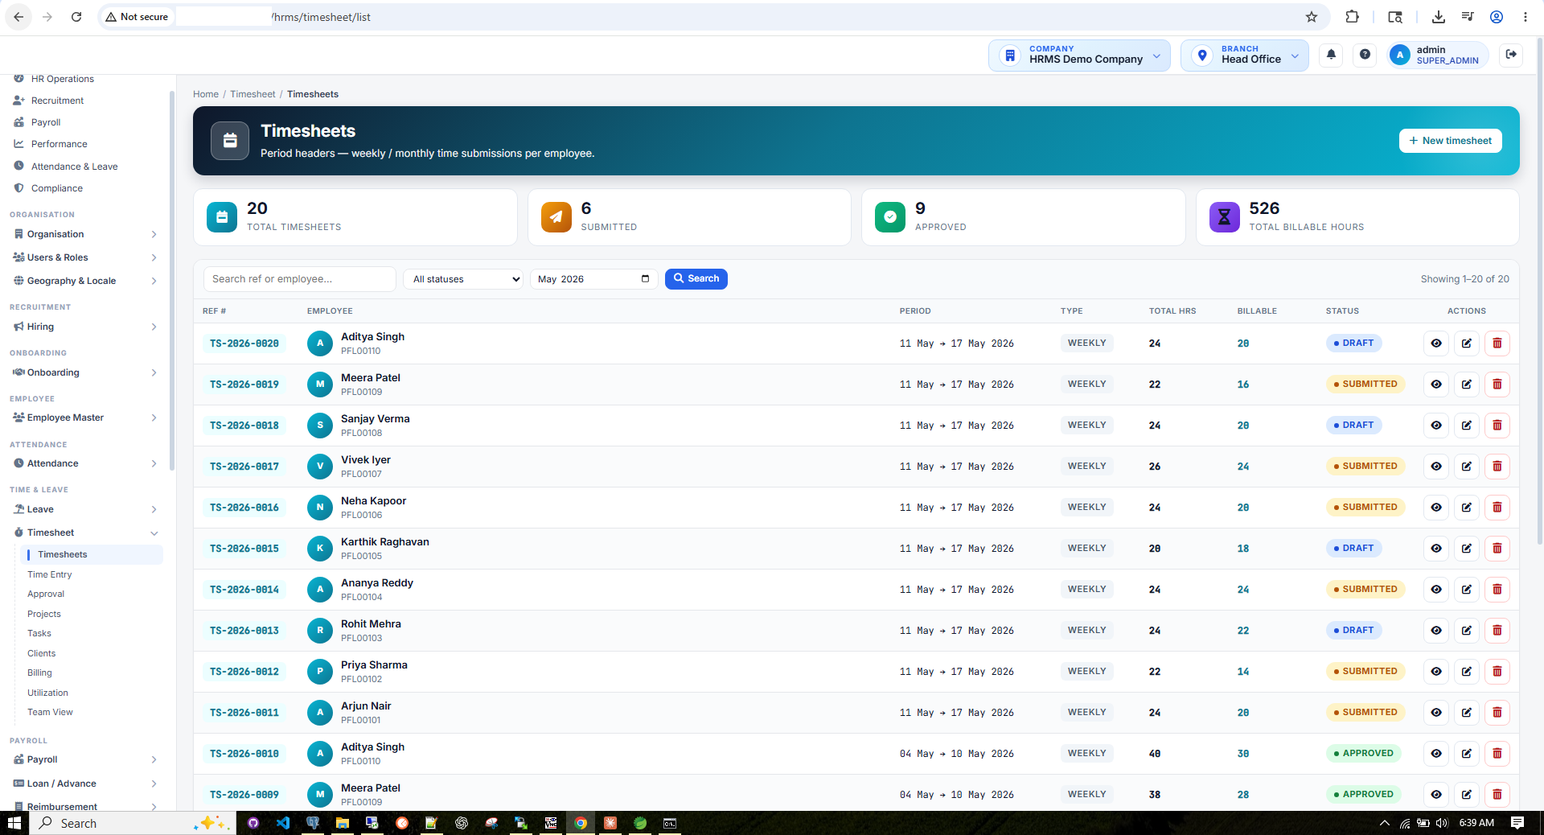
Task: Collapse the Timesheet sidebar section
Action: 86,533
